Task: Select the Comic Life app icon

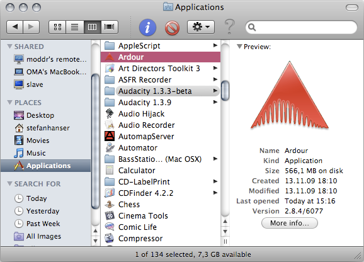Action: [x=110, y=227]
